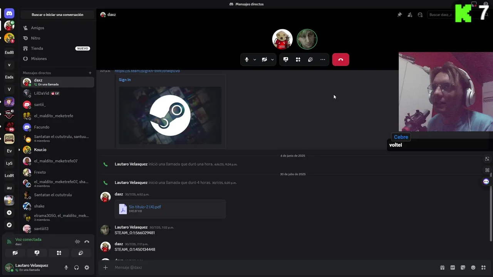
Task: View noise suppression in voice panel
Action: pyautogui.click(x=77, y=242)
